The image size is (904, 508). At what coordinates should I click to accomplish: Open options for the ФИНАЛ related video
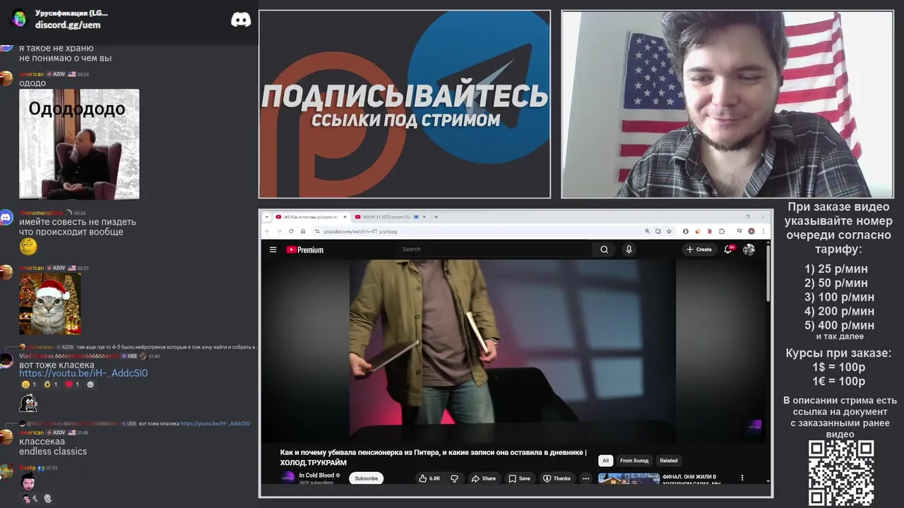point(742,478)
